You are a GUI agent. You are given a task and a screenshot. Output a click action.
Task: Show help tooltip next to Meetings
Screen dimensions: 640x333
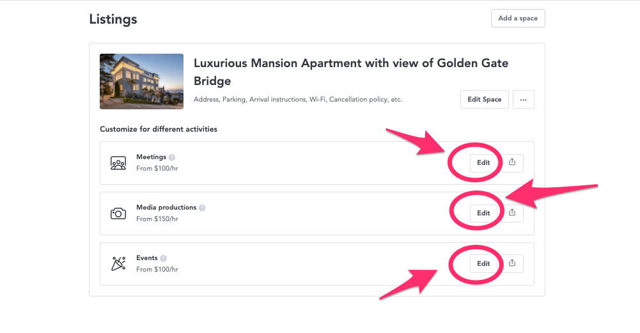pyautogui.click(x=172, y=157)
